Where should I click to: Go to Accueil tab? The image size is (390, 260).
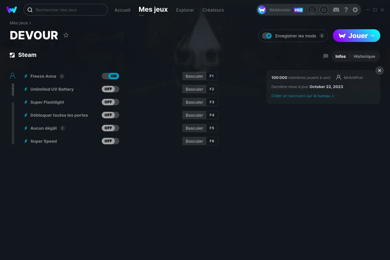[122, 10]
